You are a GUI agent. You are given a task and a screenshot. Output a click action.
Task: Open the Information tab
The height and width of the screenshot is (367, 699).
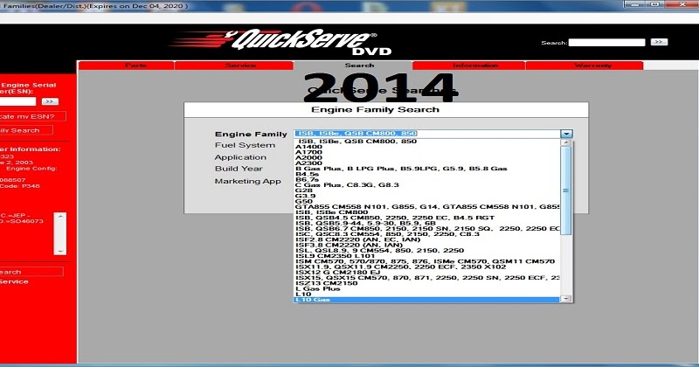tap(468, 66)
